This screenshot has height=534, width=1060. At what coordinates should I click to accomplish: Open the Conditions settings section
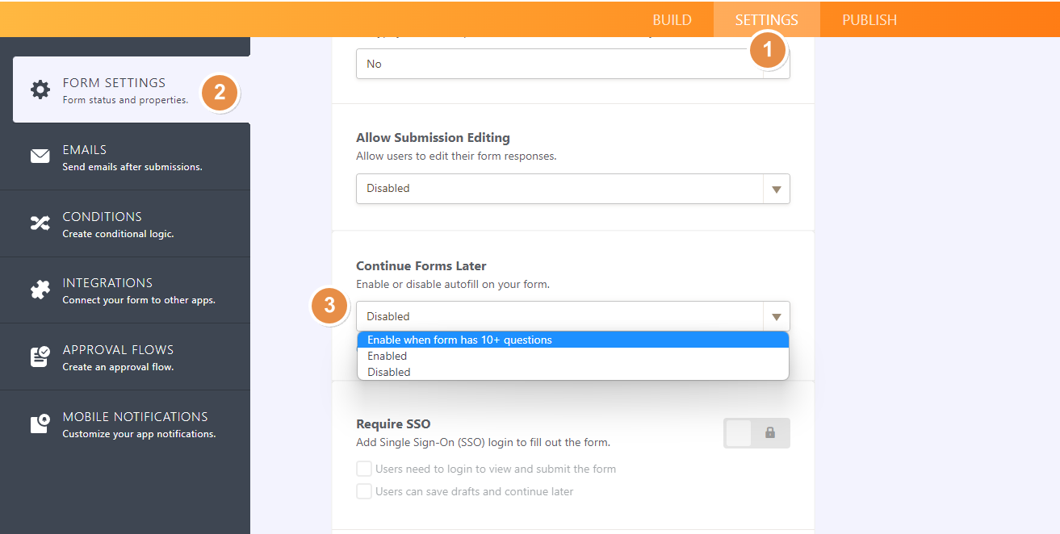125,223
